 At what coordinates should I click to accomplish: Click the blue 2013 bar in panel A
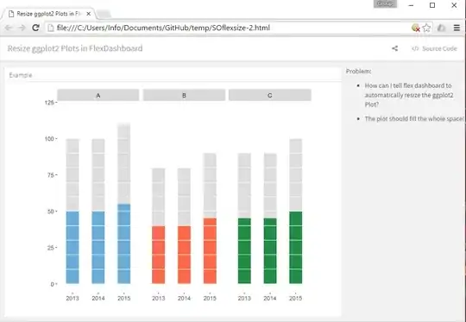(x=72, y=248)
